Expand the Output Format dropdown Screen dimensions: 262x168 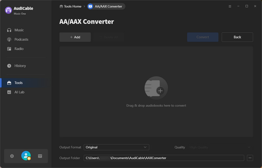click(x=117, y=147)
